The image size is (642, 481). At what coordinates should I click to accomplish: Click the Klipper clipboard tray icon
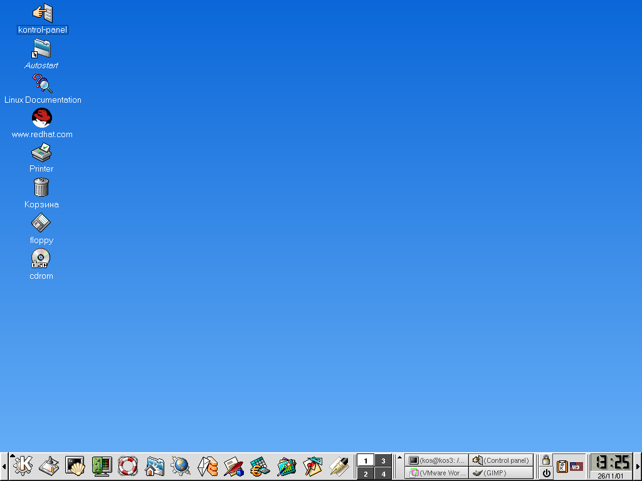562,467
